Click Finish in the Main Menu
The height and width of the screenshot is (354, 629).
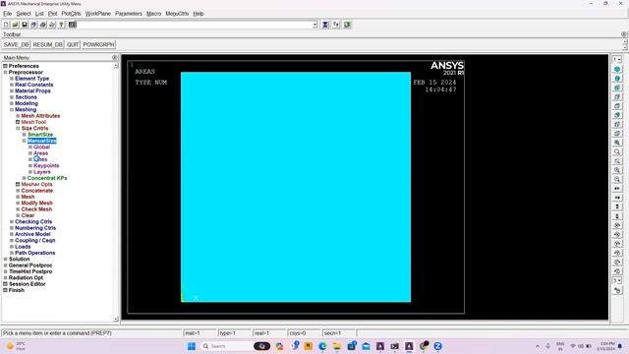click(17, 290)
